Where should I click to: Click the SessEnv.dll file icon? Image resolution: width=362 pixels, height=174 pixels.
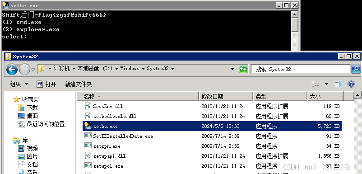88,106
